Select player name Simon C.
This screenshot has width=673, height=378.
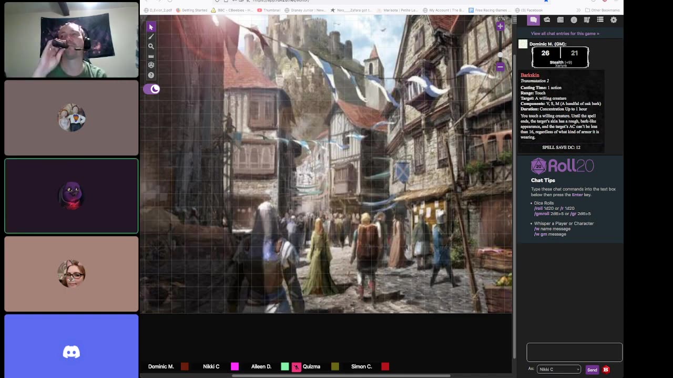tap(361, 366)
